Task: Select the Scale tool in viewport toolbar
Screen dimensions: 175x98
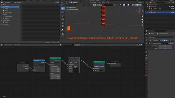Action: [63, 23]
